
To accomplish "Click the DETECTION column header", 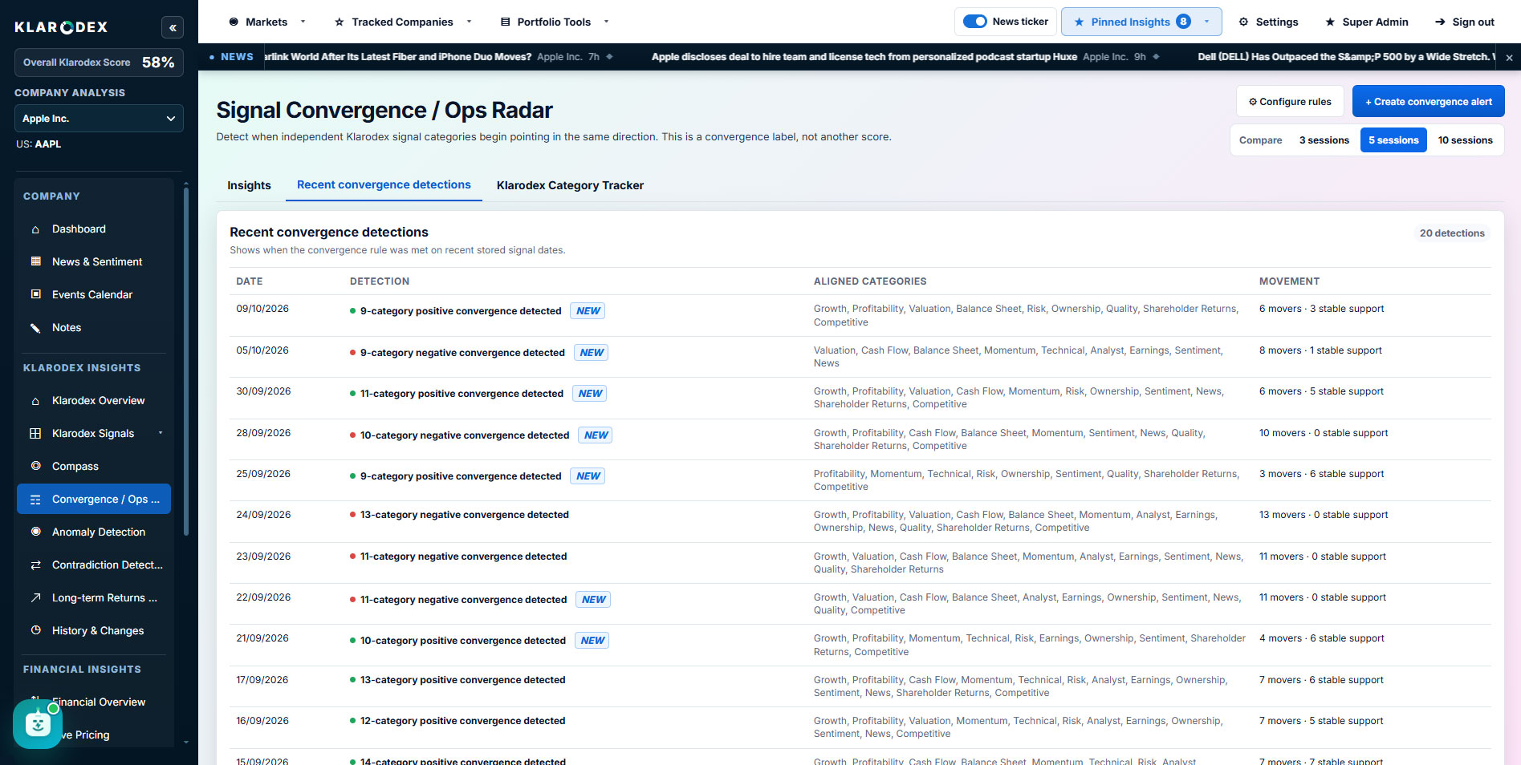I will (380, 281).
